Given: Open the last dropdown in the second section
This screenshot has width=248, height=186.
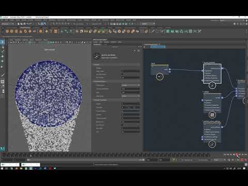Looking at the screenshot, I should pyautogui.click(x=131, y=96).
